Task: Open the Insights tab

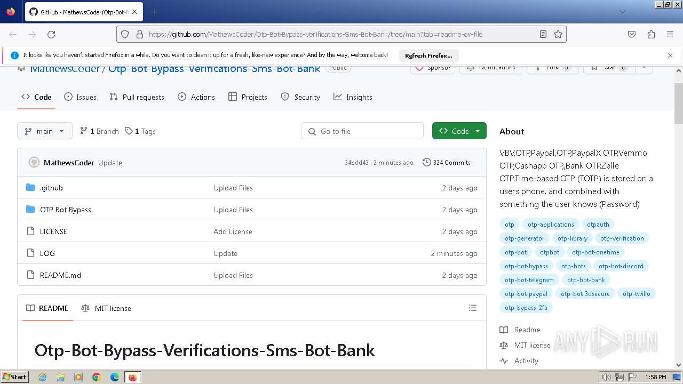Action: point(353,97)
